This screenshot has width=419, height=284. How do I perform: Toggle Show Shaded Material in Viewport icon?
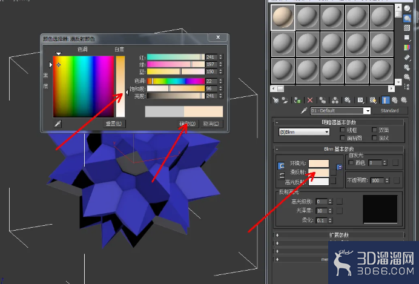373,100
